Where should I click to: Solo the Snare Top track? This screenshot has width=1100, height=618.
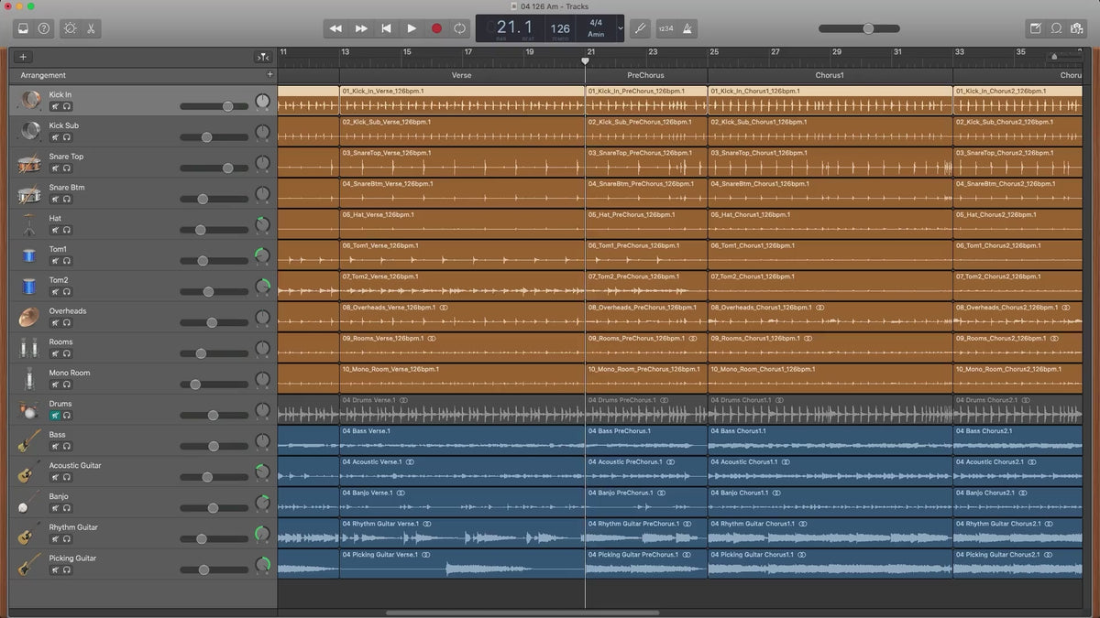pos(67,168)
